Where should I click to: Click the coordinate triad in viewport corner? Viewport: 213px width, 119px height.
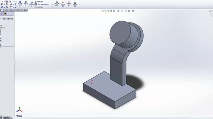[x=19, y=109]
